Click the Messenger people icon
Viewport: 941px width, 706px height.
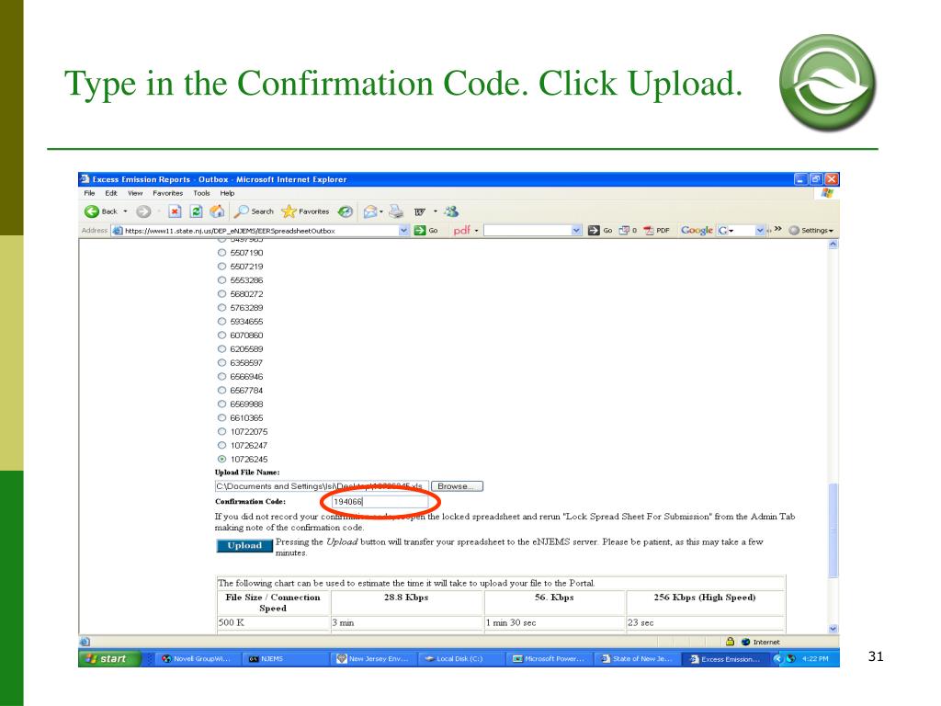[x=451, y=211]
